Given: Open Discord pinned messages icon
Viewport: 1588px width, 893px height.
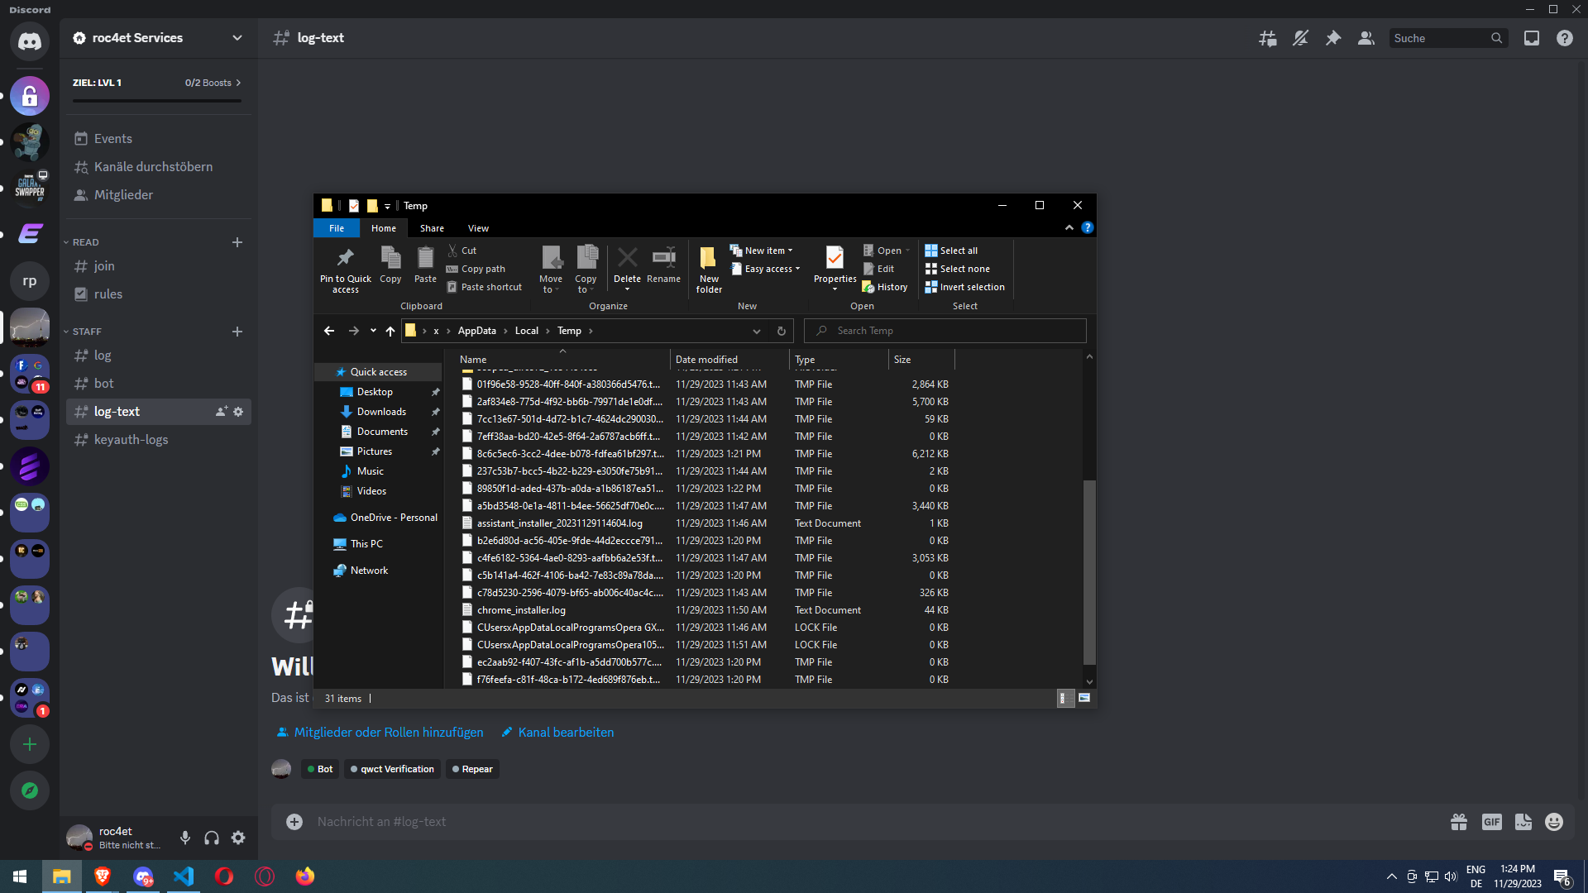Looking at the screenshot, I should 1332,38.
